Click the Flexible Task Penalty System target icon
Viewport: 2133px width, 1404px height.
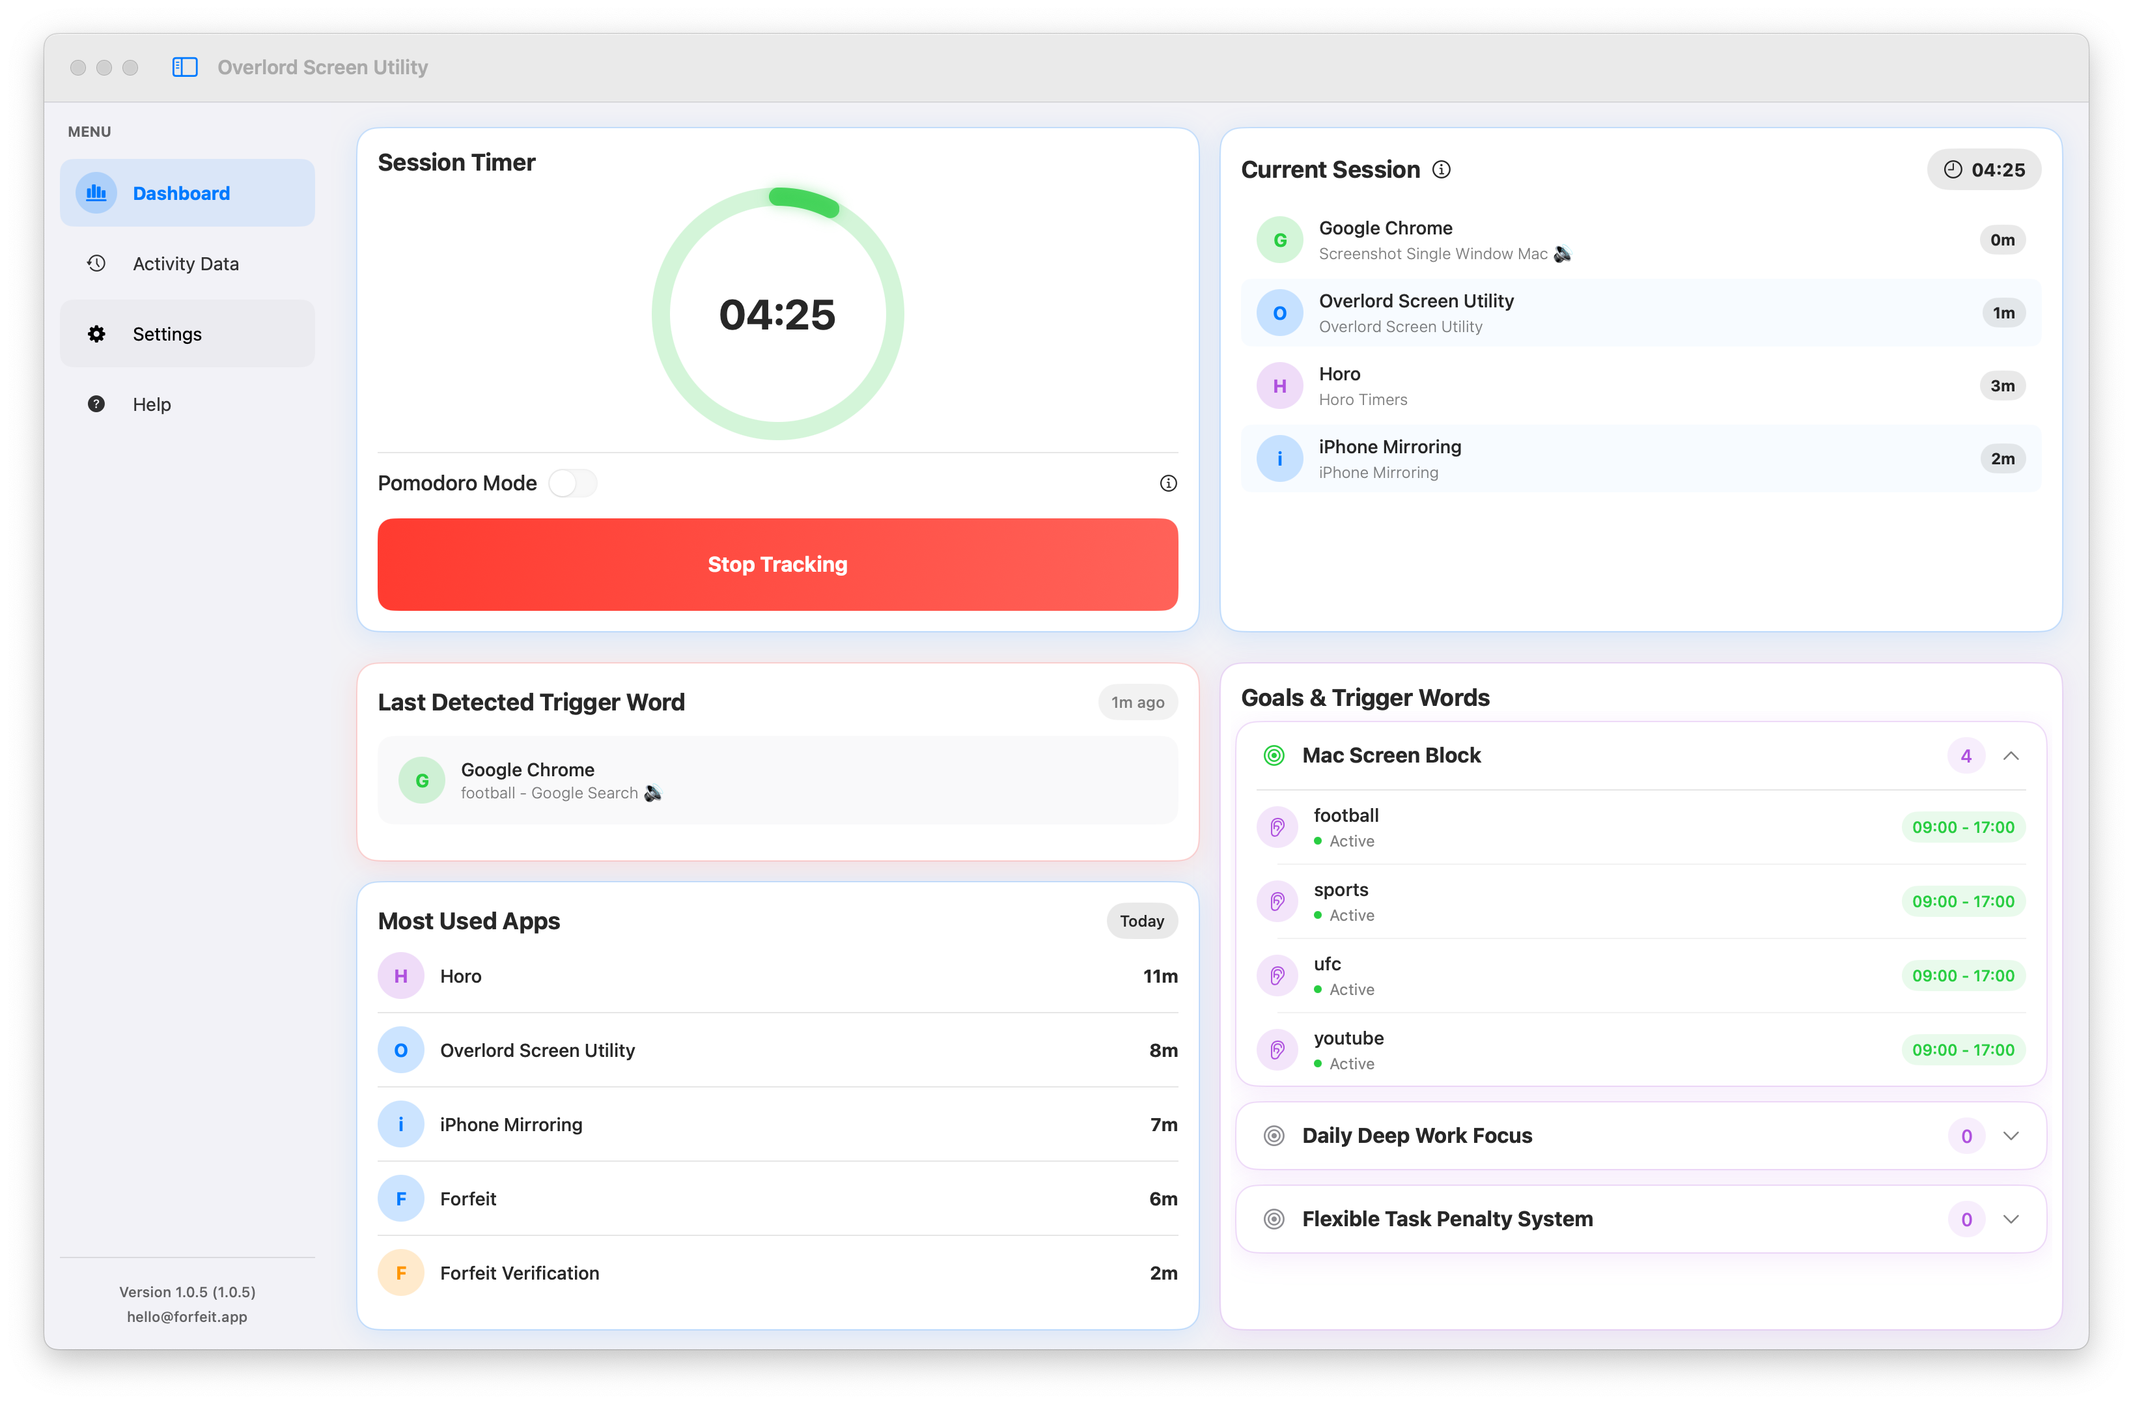click(x=1274, y=1219)
